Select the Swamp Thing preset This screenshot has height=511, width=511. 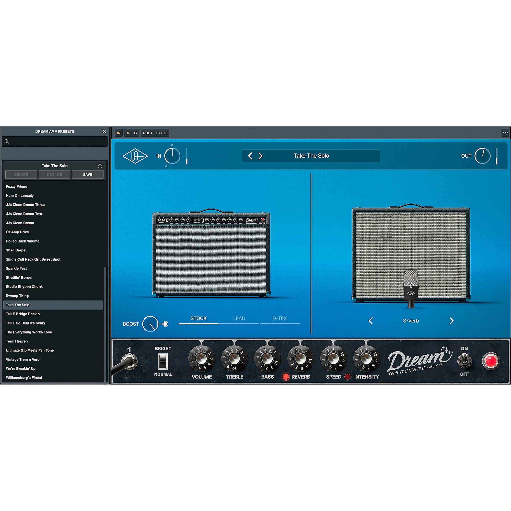[x=53, y=296]
